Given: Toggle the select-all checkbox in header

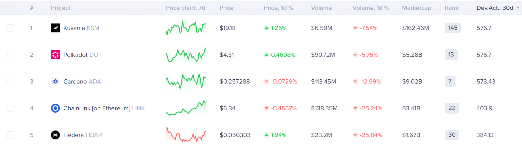Looking at the screenshot, I should [10, 8].
